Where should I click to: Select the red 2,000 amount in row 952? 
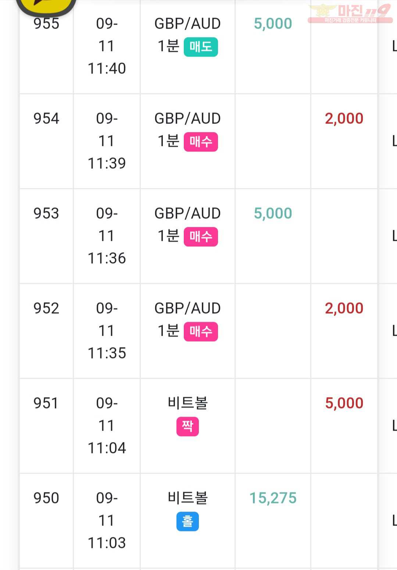(x=344, y=308)
